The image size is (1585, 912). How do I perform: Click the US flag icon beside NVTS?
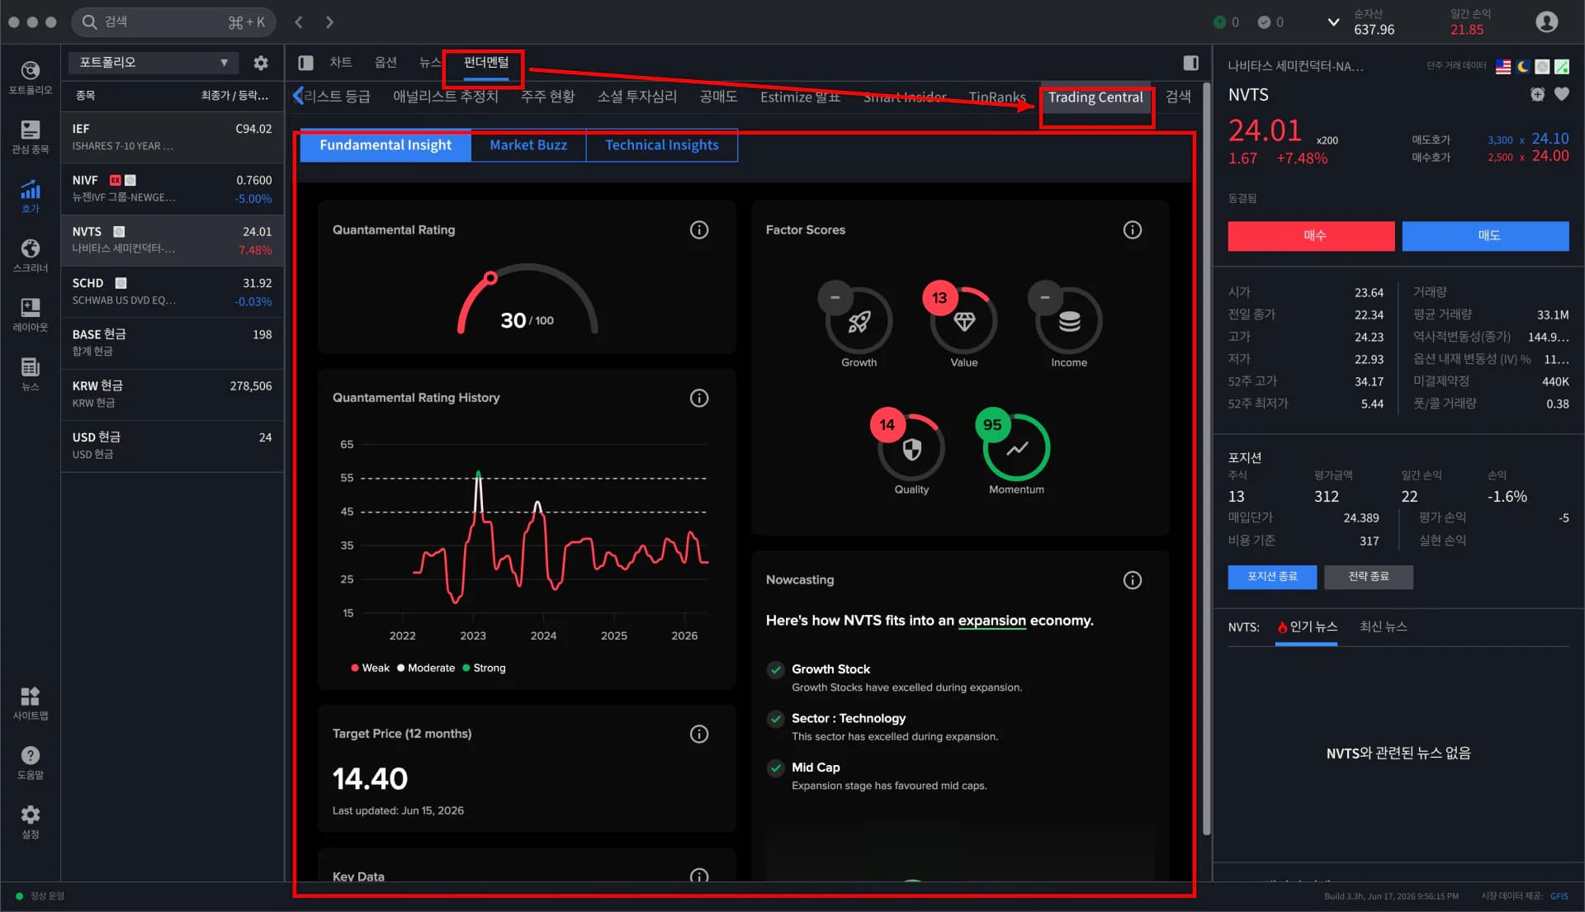click(1503, 67)
